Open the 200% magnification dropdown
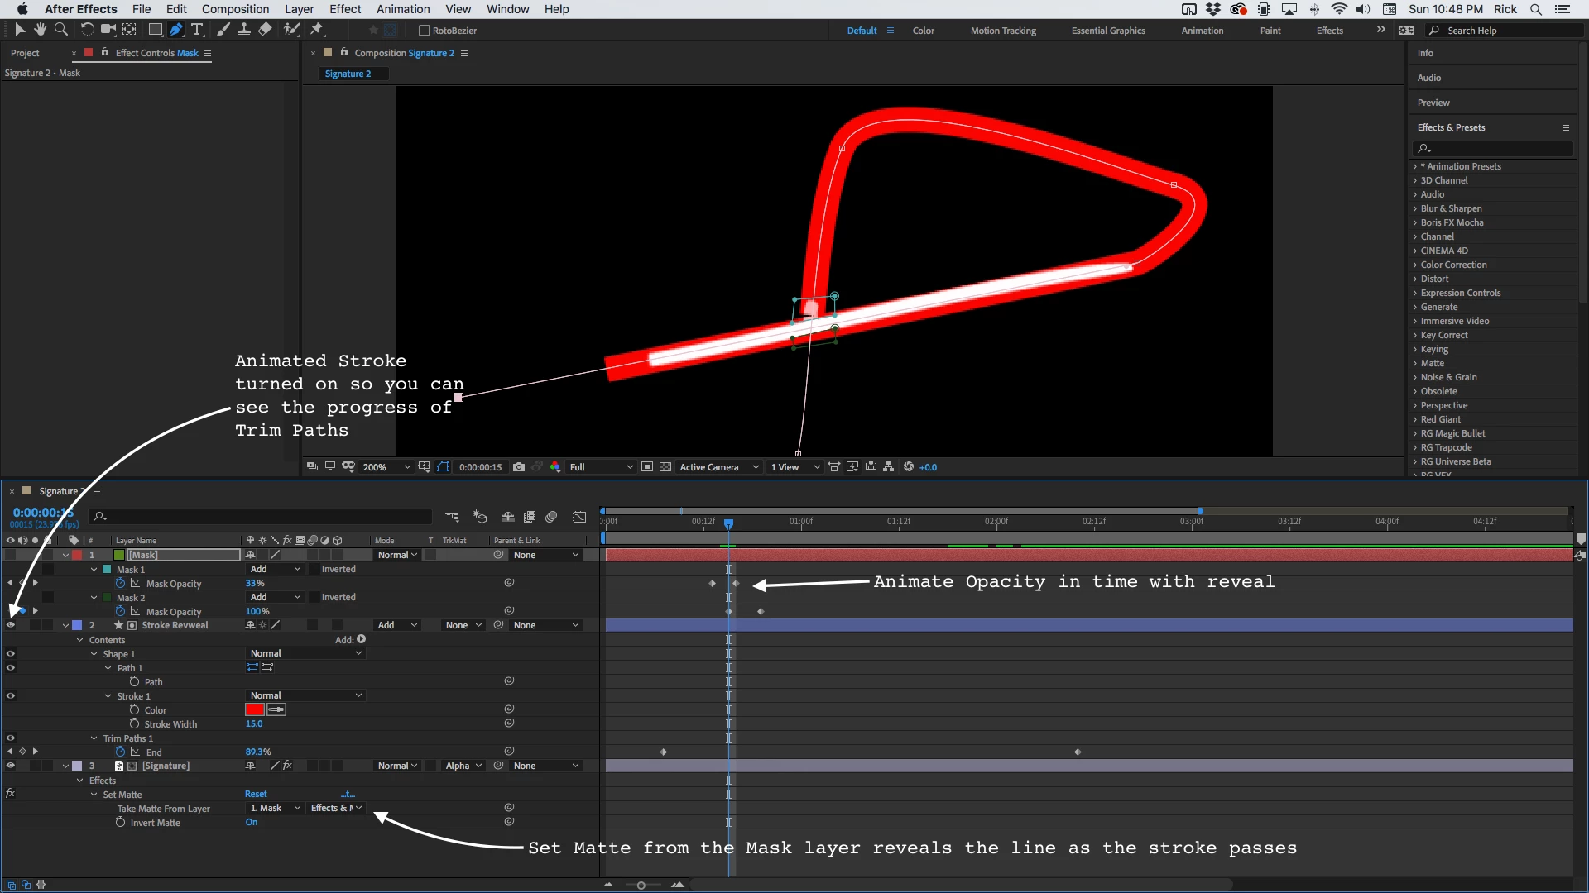Viewport: 1589px width, 893px height. point(386,467)
